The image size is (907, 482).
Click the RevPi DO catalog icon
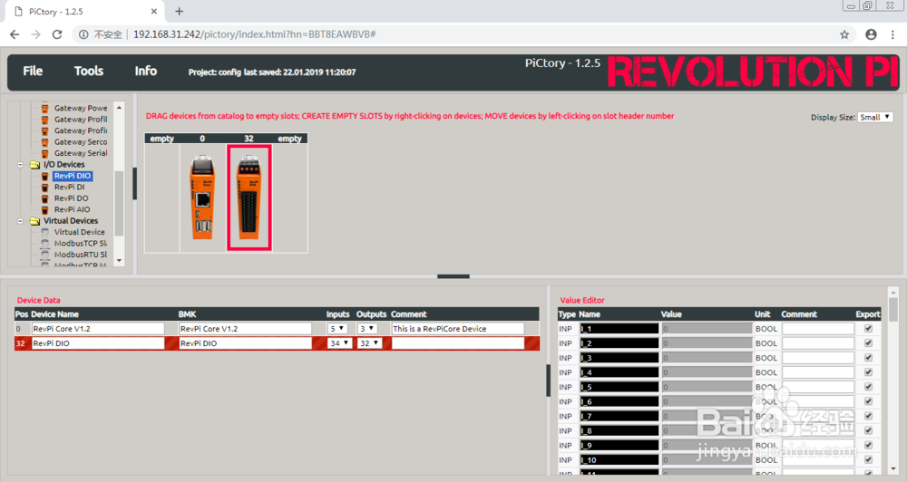pos(44,198)
